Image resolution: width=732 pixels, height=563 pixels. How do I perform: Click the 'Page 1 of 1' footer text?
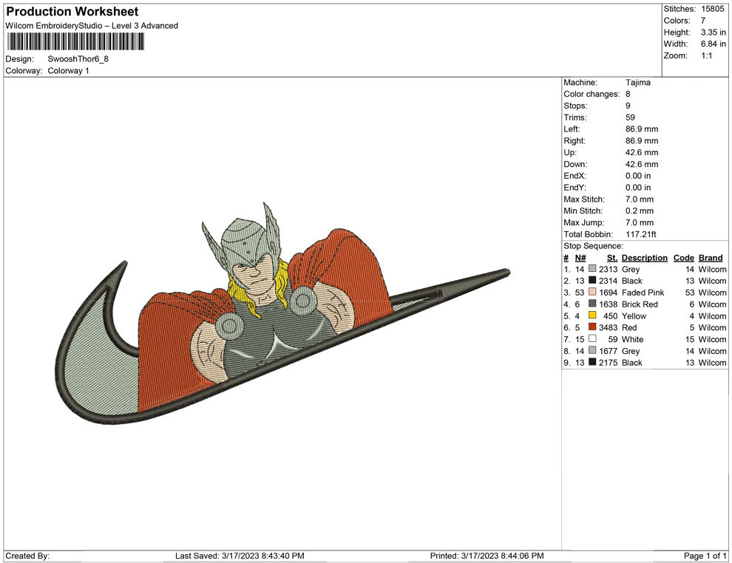[705, 556]
